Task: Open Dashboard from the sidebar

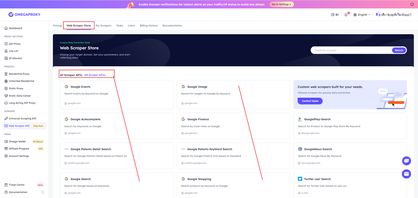Action: (15, 28)
